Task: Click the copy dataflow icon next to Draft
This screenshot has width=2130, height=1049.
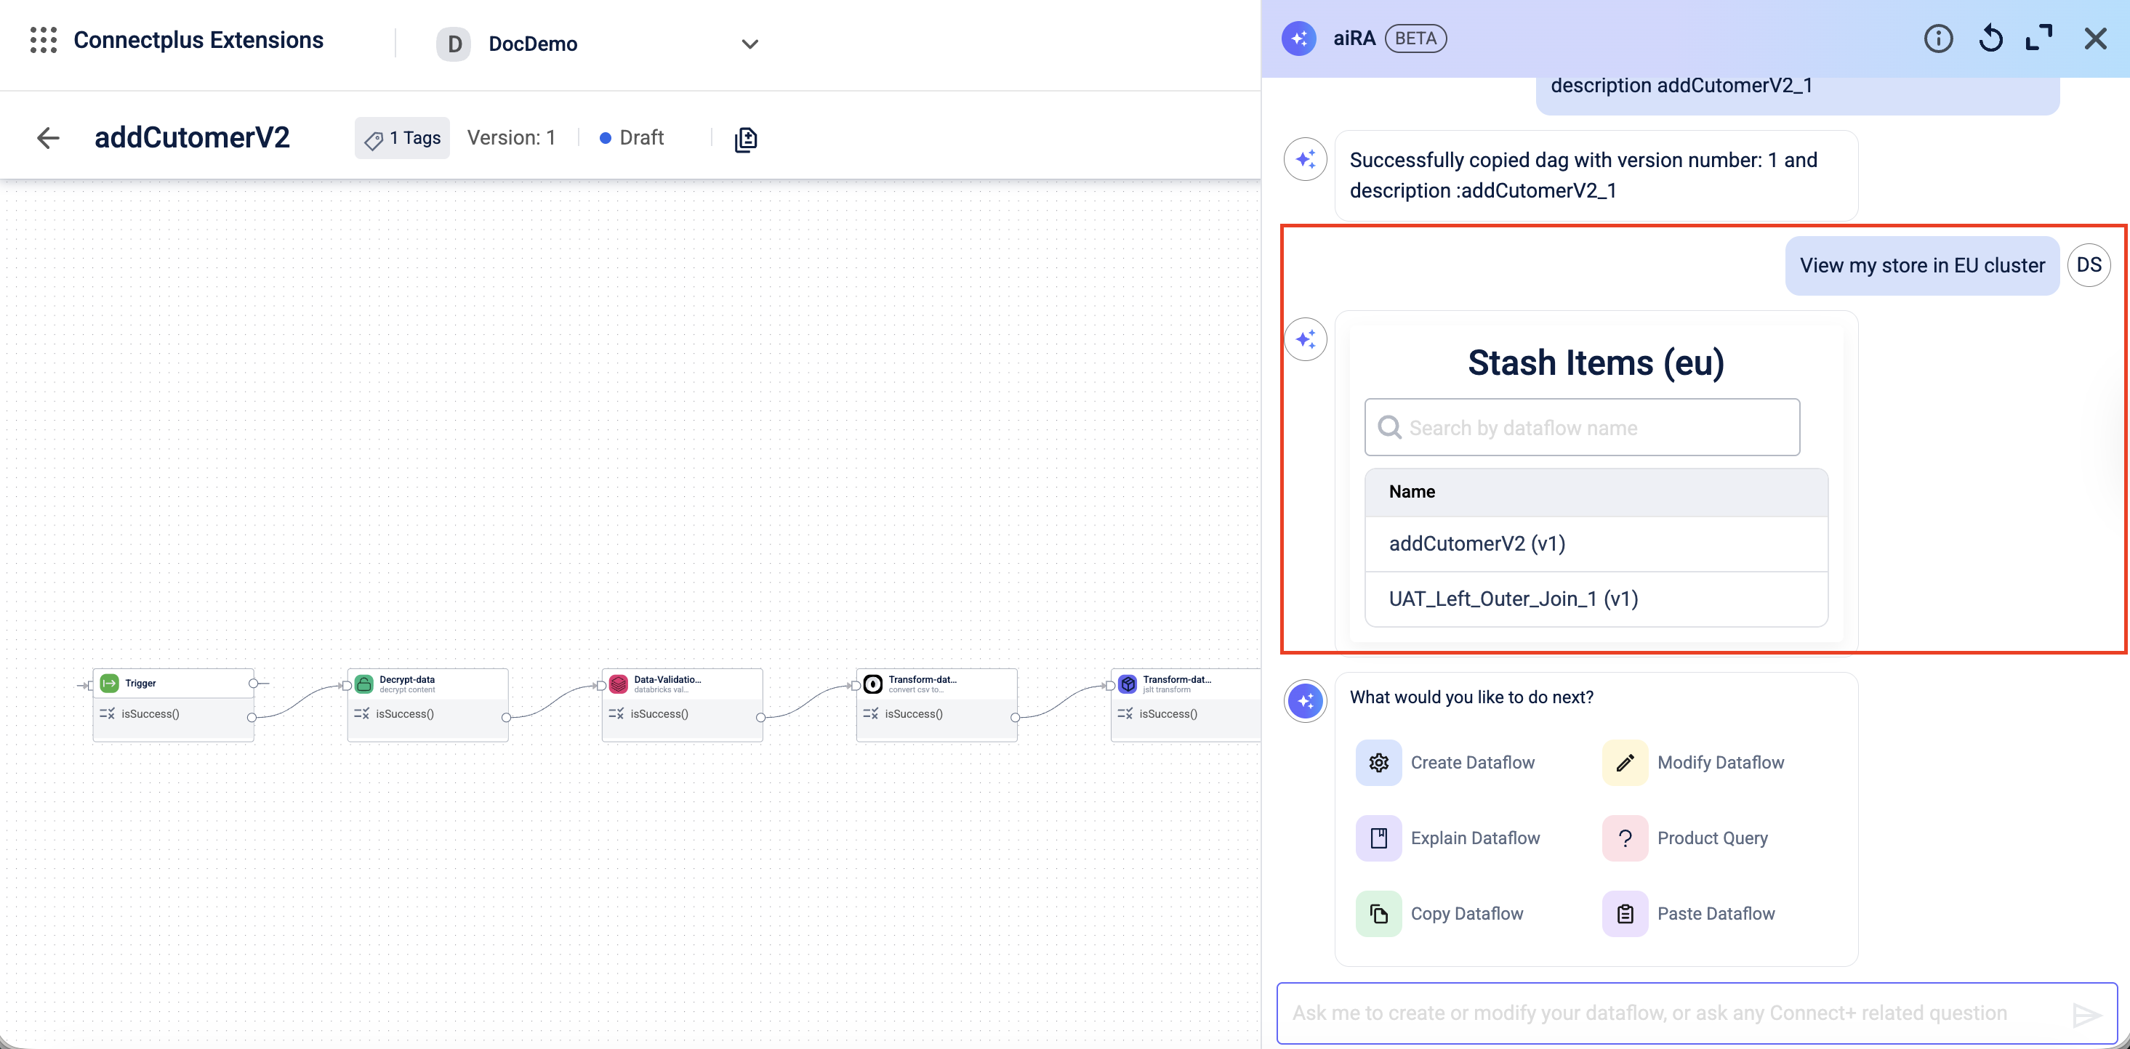Action: point(745,139)
